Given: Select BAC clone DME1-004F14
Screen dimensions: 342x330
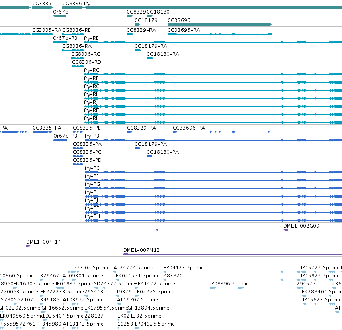Looking at the screenshot, I should [43, 242].
